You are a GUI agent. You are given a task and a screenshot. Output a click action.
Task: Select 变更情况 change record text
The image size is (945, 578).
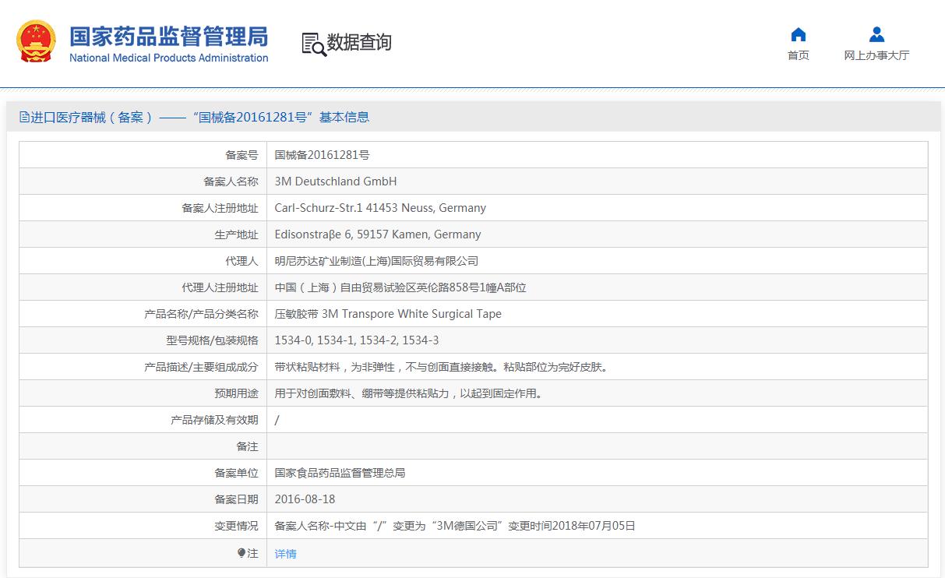[455, 526]
